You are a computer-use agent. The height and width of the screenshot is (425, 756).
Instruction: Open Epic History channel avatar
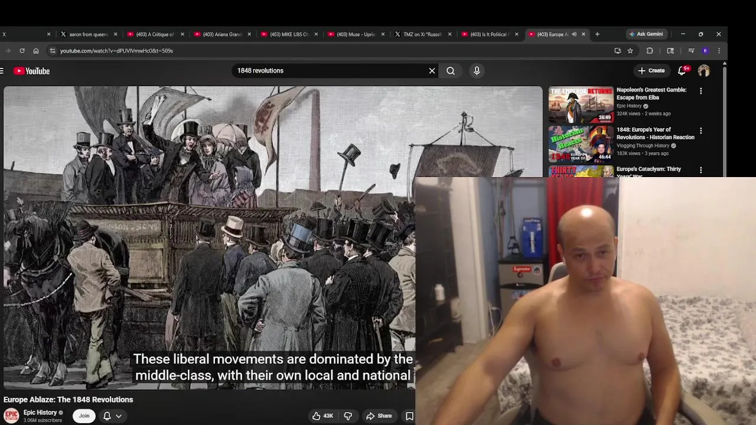pyautogui.click(x=11, y=416)
